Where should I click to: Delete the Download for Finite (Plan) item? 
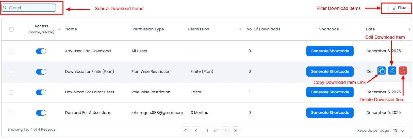coord(403,71)
